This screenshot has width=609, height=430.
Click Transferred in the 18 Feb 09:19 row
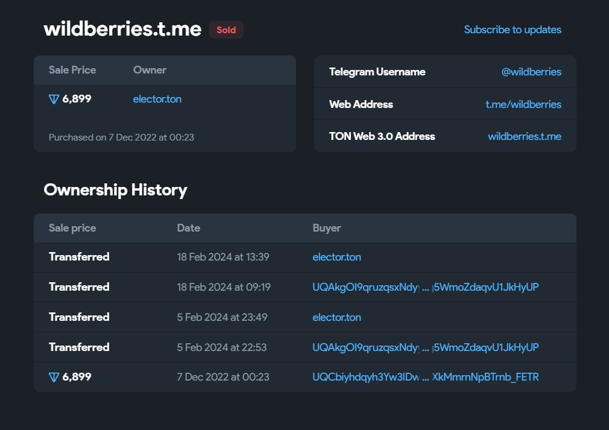pos(79,287)
